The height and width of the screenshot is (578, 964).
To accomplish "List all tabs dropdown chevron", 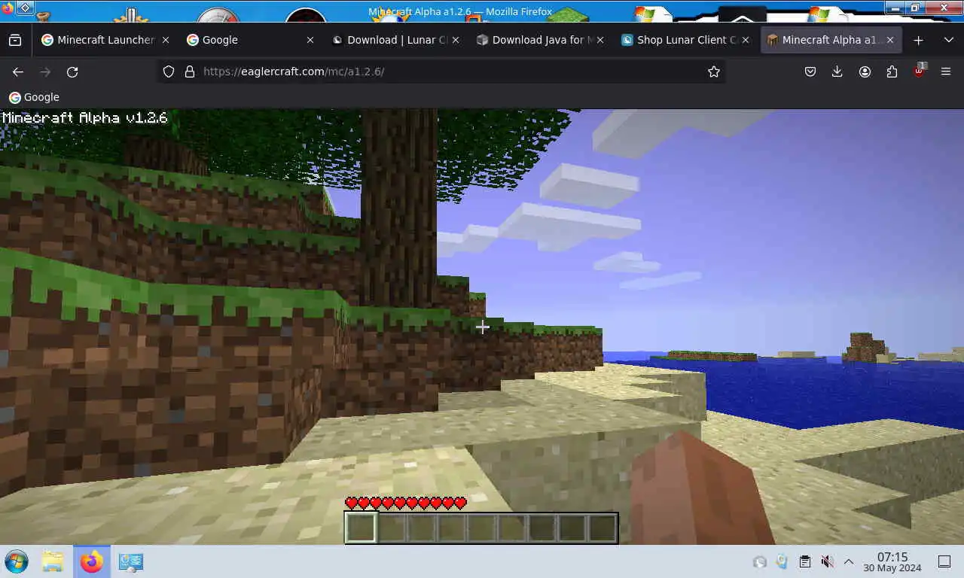I will 948,40.
